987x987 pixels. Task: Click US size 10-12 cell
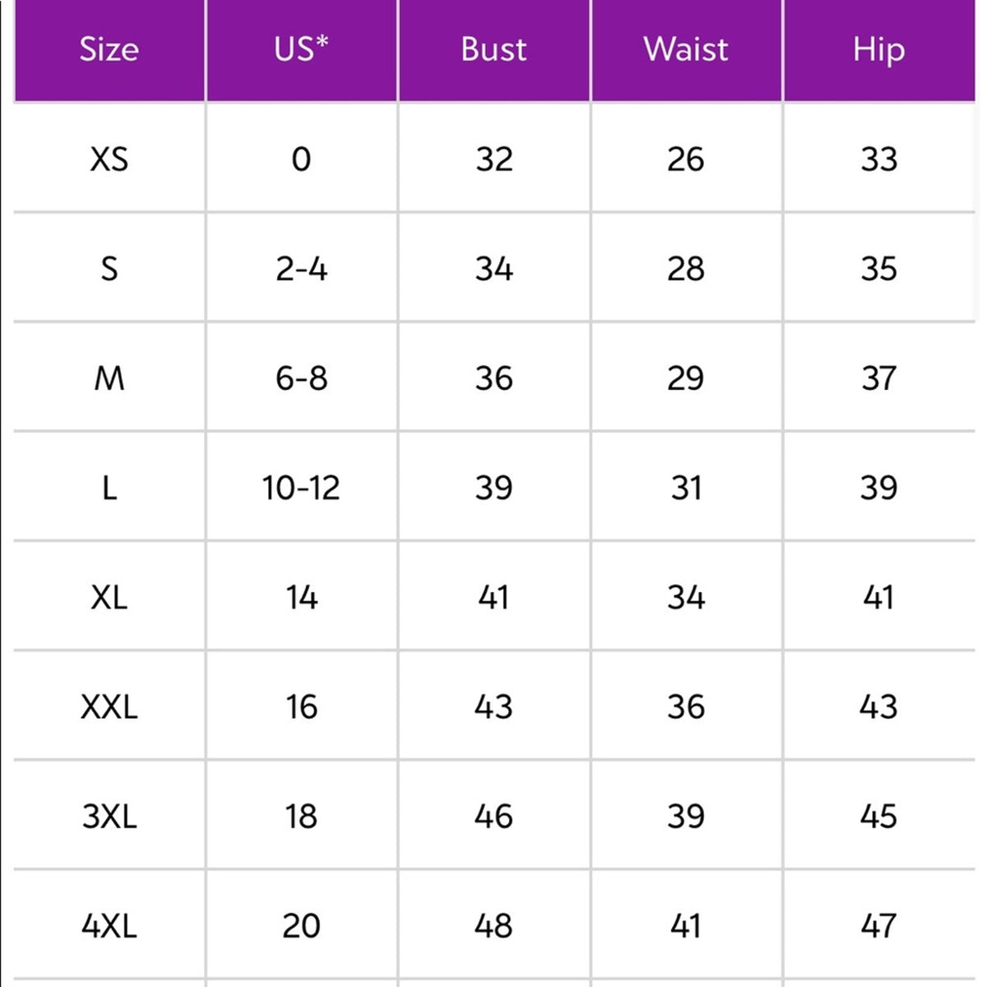(302, 487)
